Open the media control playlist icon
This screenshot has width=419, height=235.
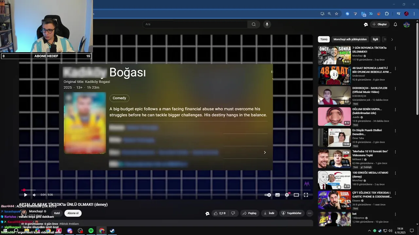click(x=398, y=14)
